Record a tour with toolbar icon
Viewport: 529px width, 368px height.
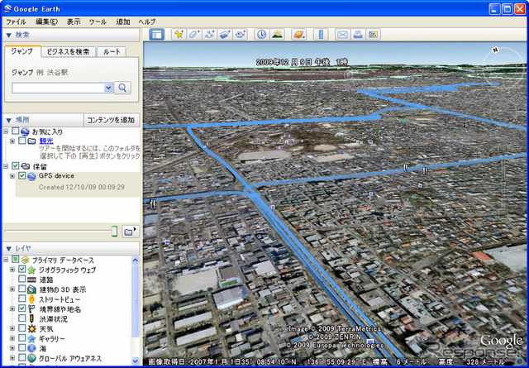[x=241, y=35]
